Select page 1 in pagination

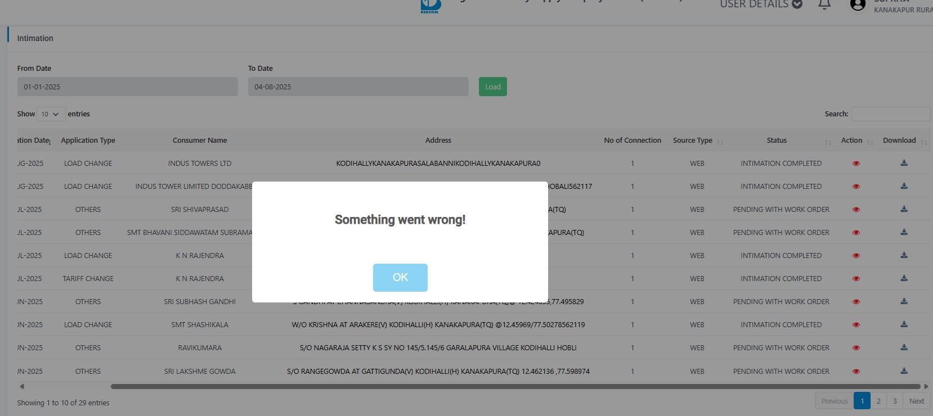pyautogui.click(x=862, y=401)
